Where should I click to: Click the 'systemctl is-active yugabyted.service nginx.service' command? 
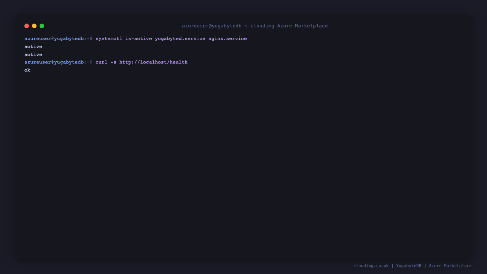pyautogui.click(x=171, y=39)
